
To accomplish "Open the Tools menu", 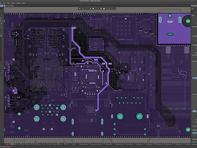I will pyautogui.click(x=4, y=3).
